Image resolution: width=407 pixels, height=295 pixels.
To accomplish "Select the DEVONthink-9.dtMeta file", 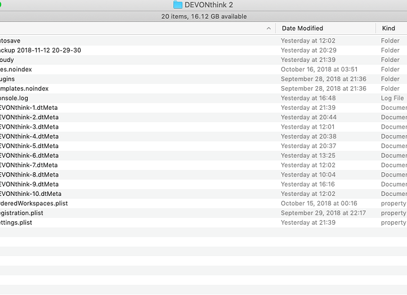I will tap(203, 184).
